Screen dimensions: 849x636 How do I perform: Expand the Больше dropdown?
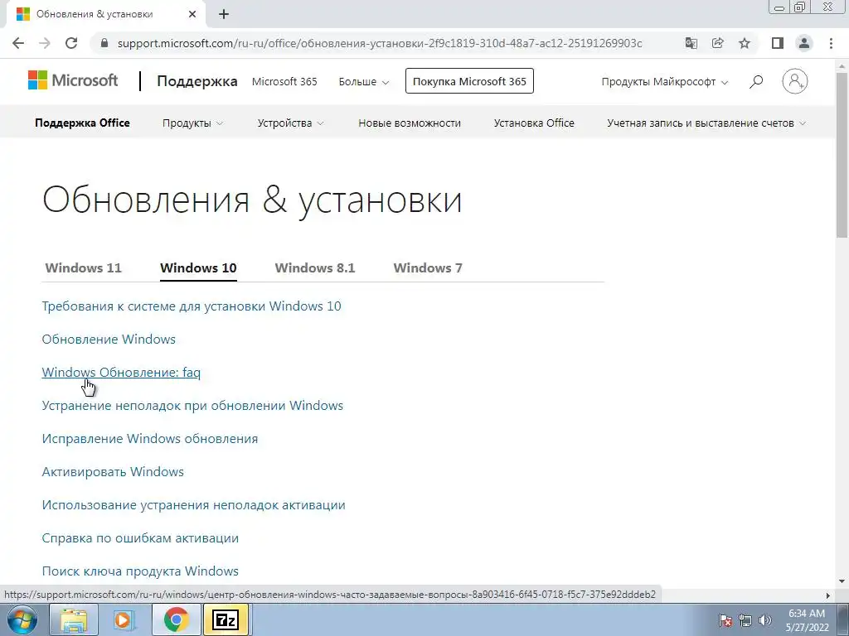364,82
